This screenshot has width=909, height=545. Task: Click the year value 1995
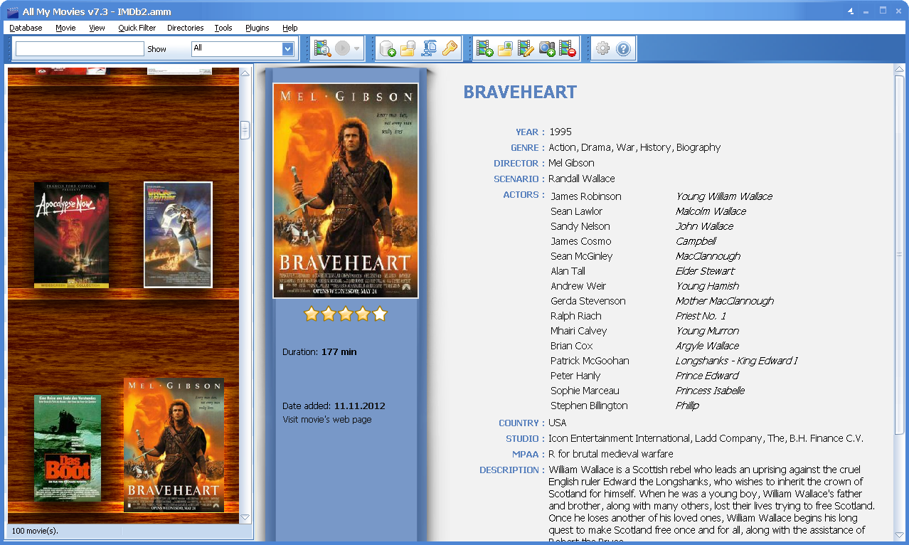[x=560, y=132]
